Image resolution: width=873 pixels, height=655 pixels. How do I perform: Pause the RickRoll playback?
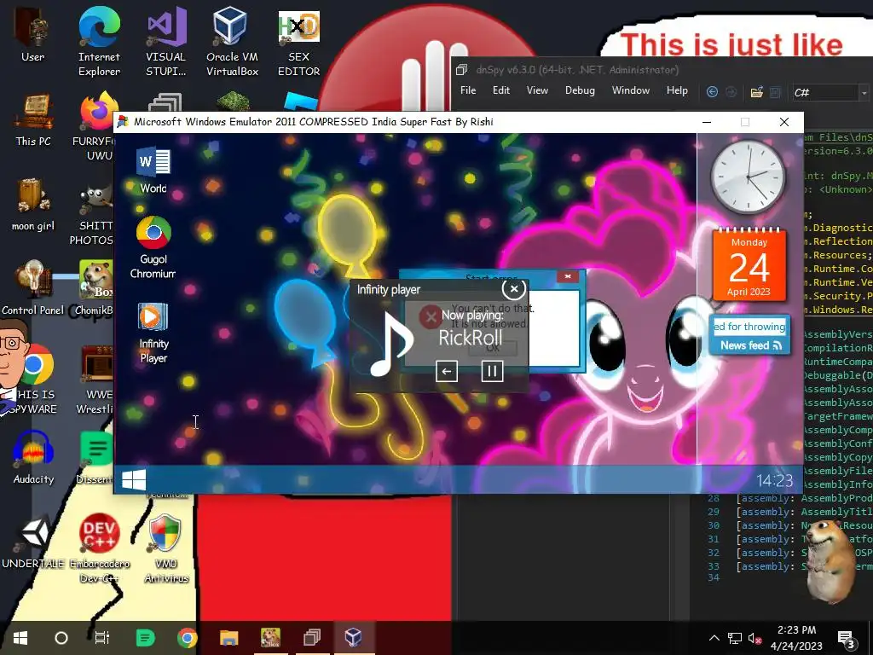point(492,371)
